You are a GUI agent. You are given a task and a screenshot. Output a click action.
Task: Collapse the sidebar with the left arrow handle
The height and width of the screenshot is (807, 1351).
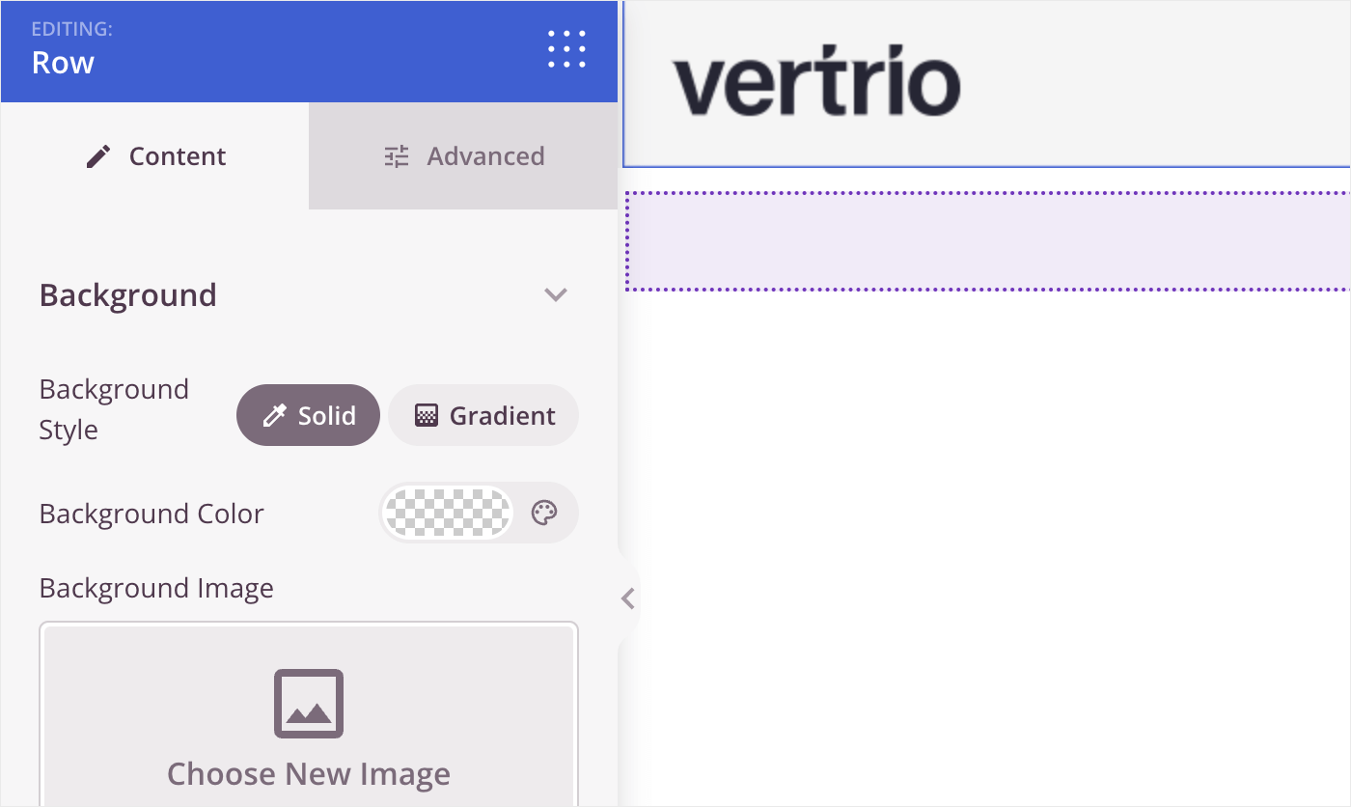pyautogui.click(x=628, y=598)
